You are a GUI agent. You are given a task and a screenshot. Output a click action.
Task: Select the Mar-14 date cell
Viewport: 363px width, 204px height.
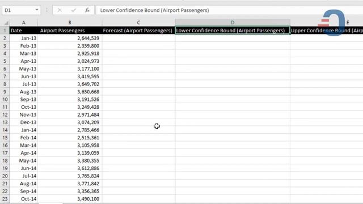pos(23,145)
